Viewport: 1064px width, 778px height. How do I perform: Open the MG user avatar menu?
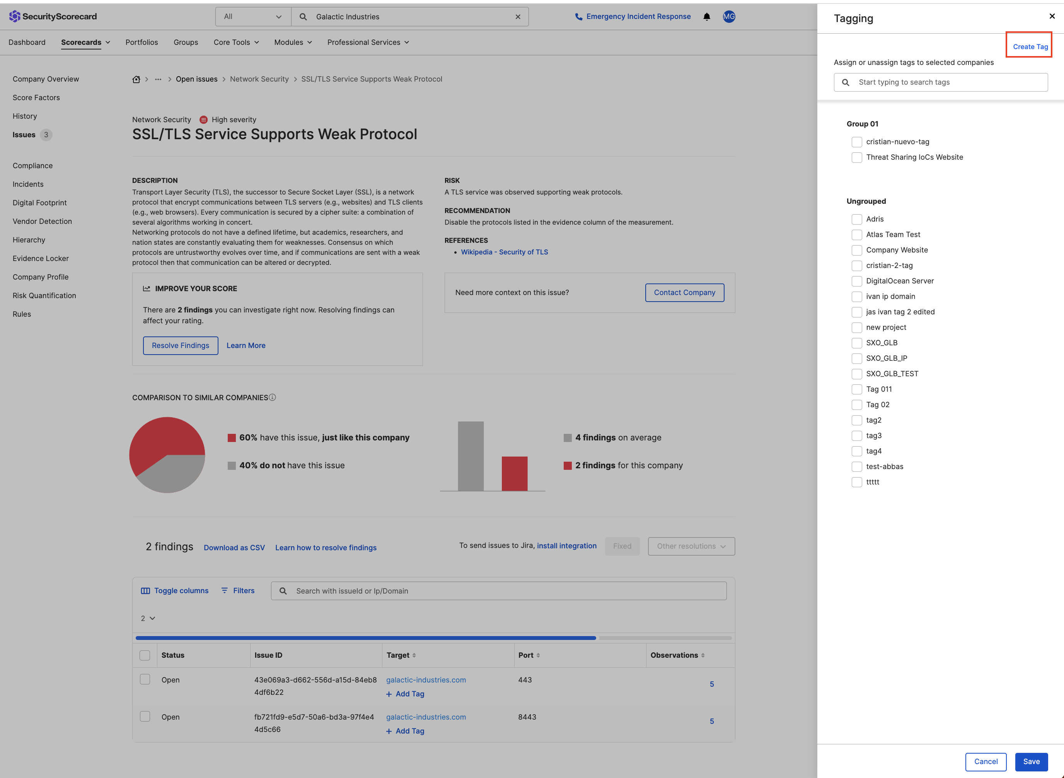tap(729, 17)
